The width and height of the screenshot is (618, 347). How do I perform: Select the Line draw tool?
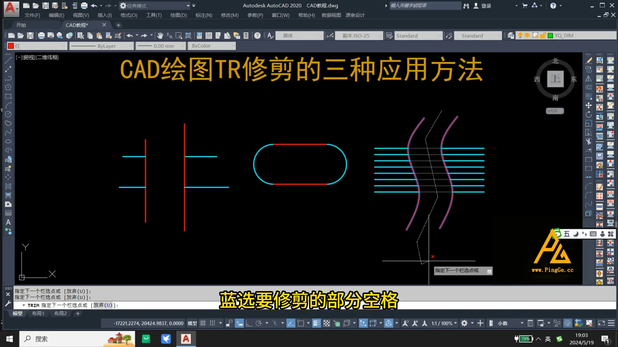8,60
